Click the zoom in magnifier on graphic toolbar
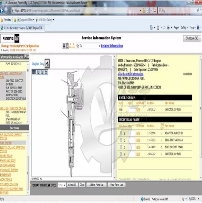The width and height of the screenshot is (202, 203). tap(38, 72)
